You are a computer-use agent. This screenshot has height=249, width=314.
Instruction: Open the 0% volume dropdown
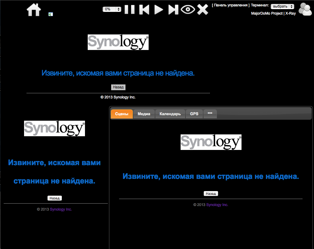(x=112, y=9)
